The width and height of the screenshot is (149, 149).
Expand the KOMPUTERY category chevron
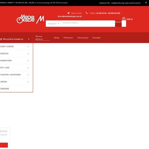[28, 61]
